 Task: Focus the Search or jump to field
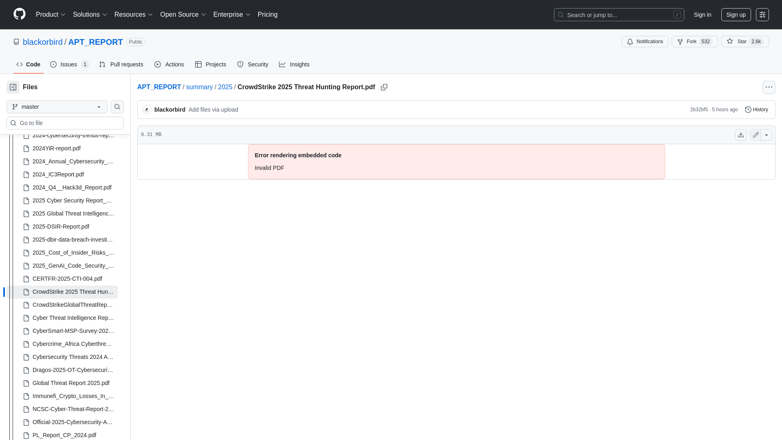[619, 15]
